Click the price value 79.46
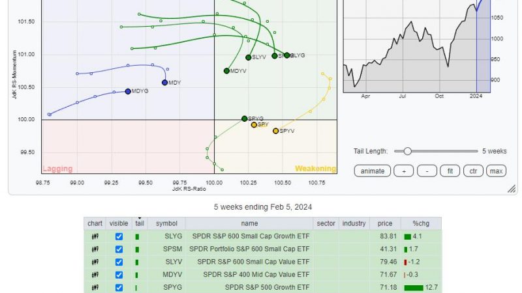The height and width of the screenshot is (293, 522). pyautogui.click(x=388, y=262)
